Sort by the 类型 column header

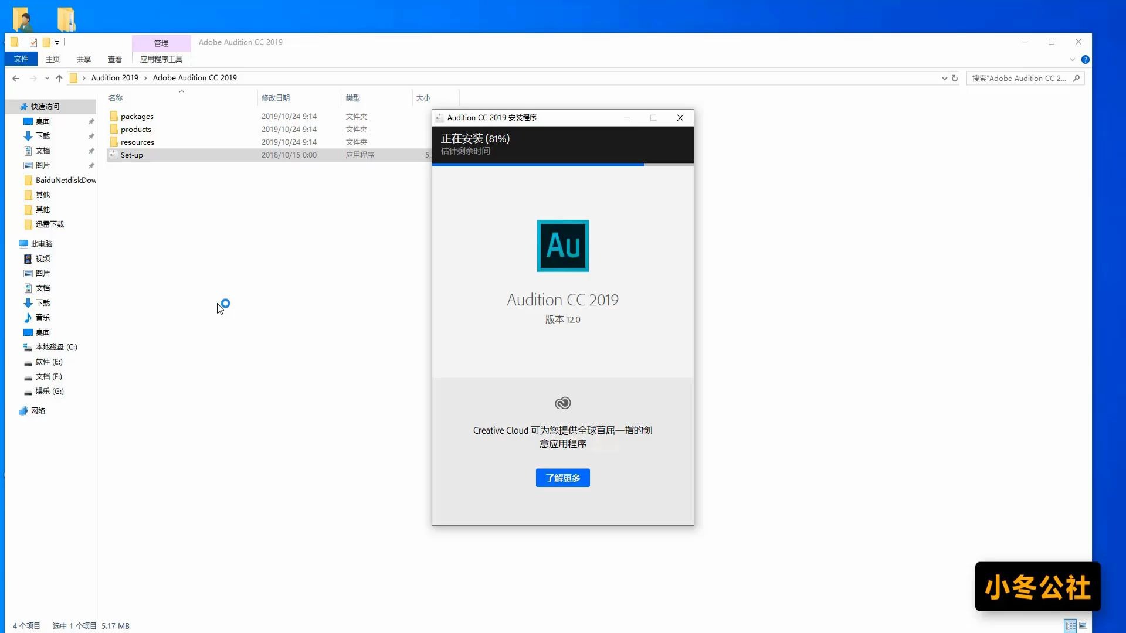pos(352,98)
